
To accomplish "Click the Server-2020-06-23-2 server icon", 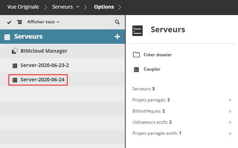I will pos(15,66).
